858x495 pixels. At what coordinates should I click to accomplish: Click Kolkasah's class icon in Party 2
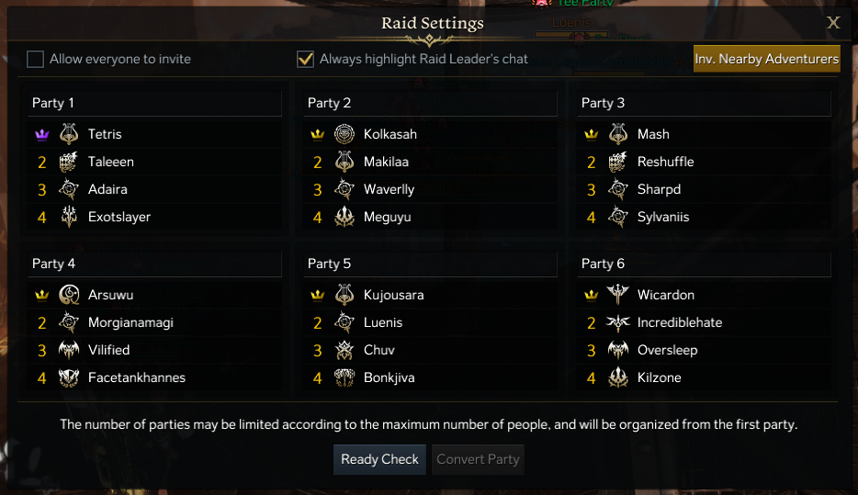[344, 134]
